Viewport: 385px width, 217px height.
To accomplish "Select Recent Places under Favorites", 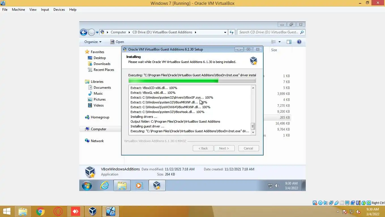I will pos(104,70).
